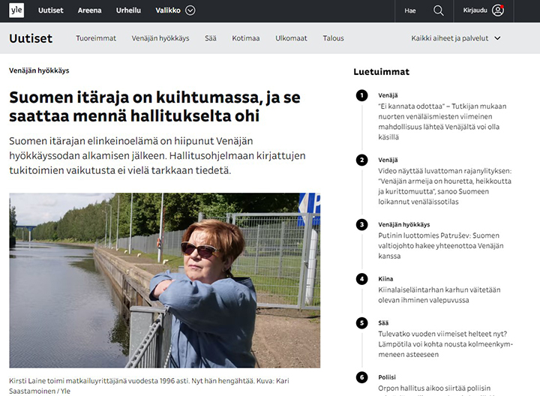Click number 5 badge in Luetuimmat
Image resolution: width=540 pixels, height=396 pixels.
coord(362,322)
